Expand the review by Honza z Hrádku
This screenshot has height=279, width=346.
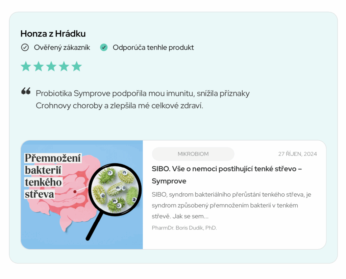click(53, 34)
